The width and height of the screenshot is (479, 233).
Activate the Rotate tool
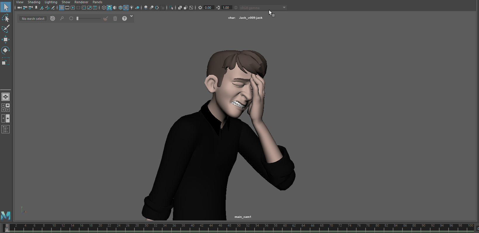click(6, 50)
